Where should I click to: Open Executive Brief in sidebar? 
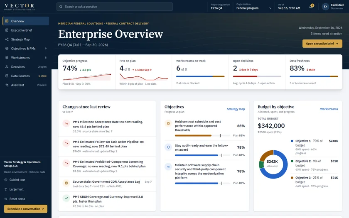click(x=26, y=30)
